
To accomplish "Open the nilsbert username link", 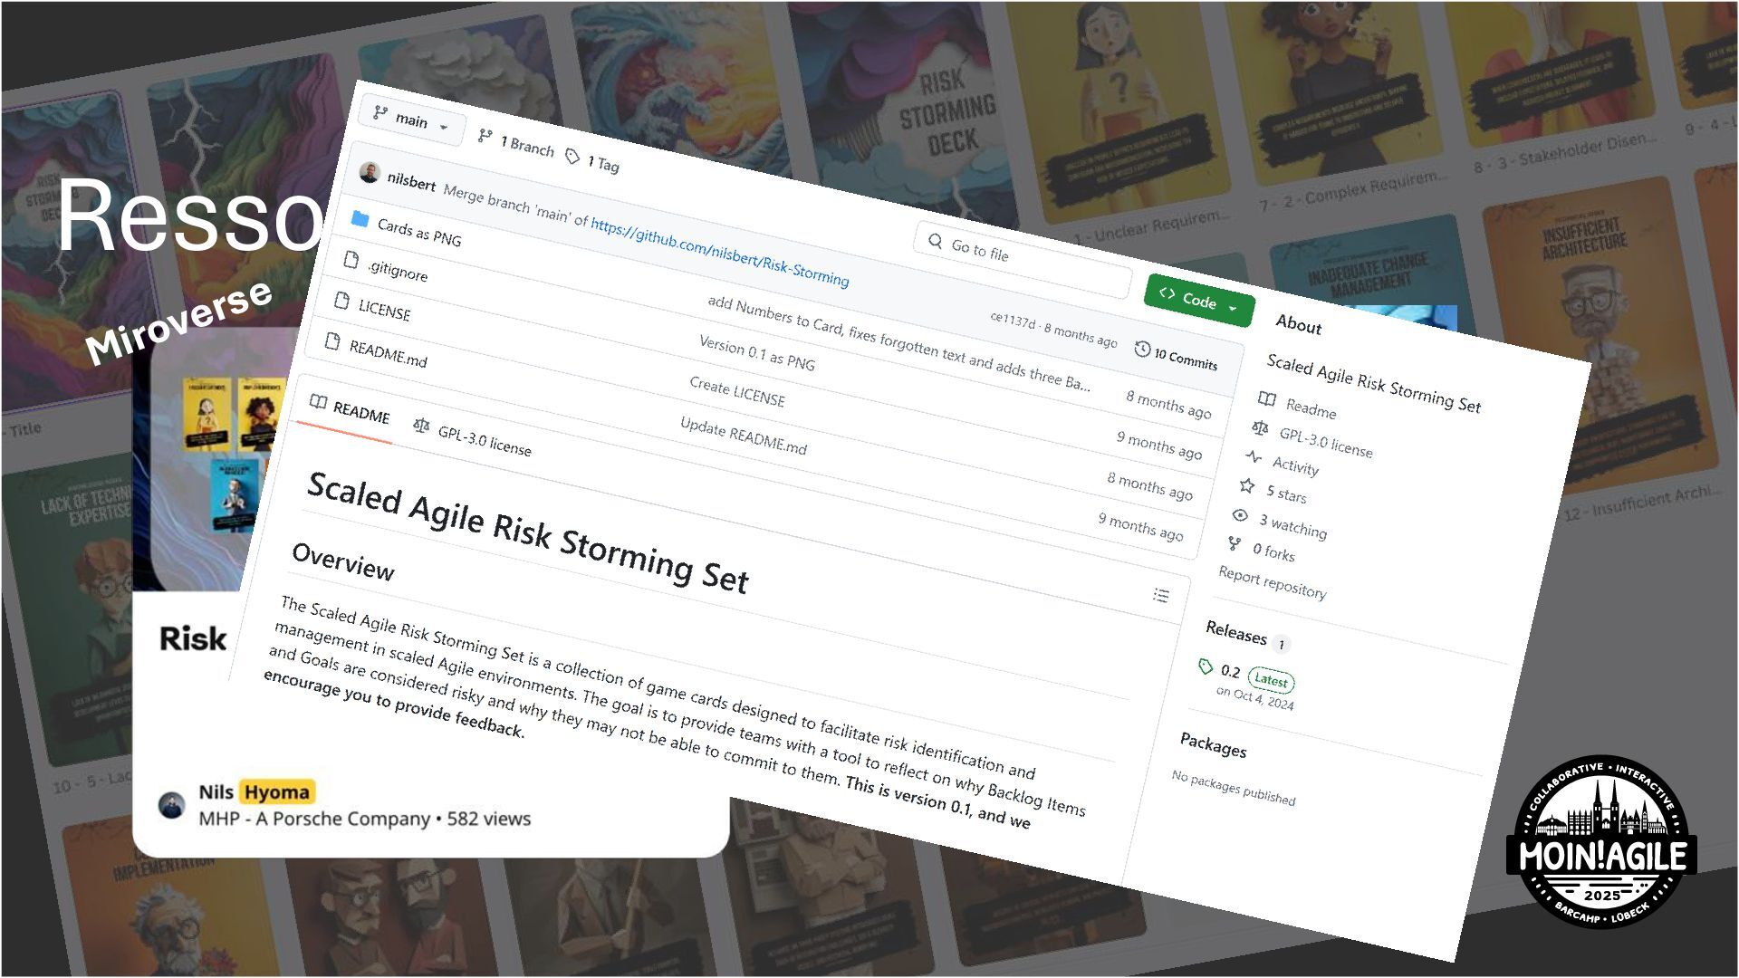I will (411, 181).
